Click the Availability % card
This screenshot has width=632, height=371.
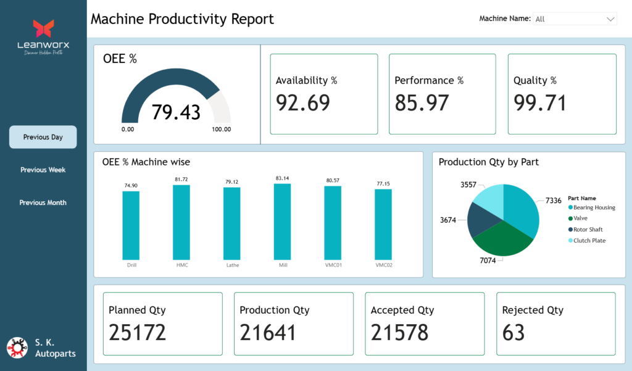coord(323,94)
